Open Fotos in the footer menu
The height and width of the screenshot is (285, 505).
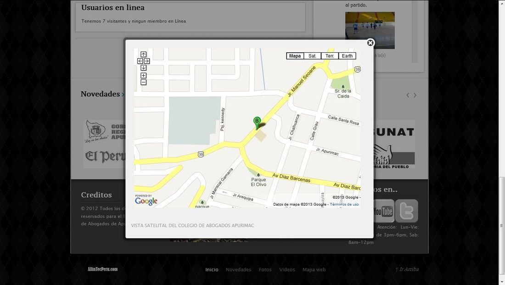[265, 269]
